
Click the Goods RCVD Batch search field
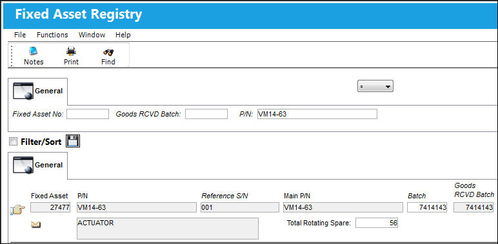point(206,114)
